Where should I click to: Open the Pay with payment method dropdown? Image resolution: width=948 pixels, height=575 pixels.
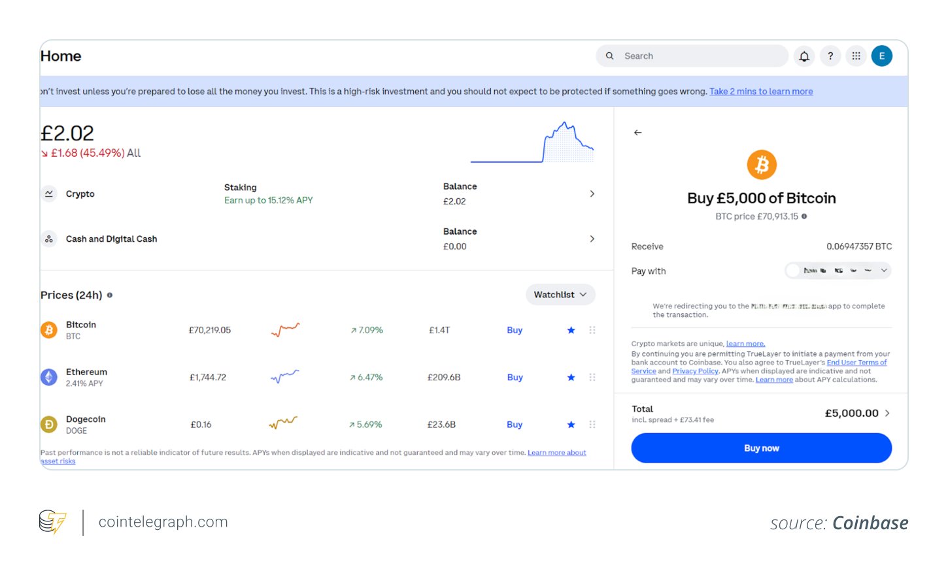point(838,270)
